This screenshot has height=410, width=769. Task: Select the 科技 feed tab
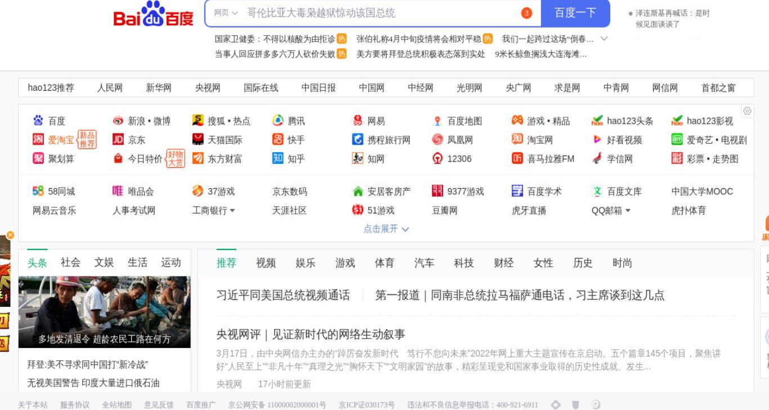(x=464, y=263)
